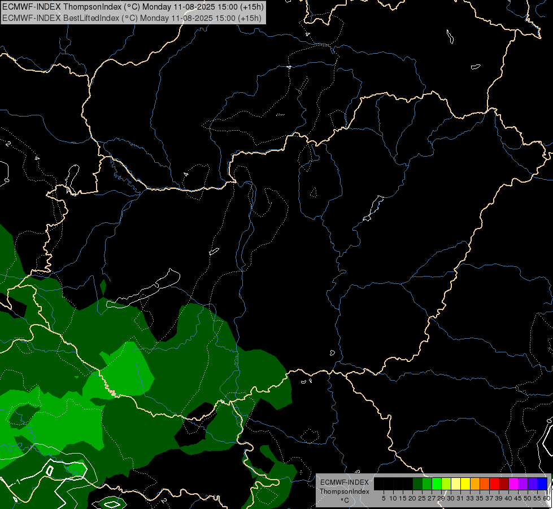Image resolution: width=553 pixels, height=509 pixels.
Task: Click legend tick label '45'
Action: tap(518, 498)
